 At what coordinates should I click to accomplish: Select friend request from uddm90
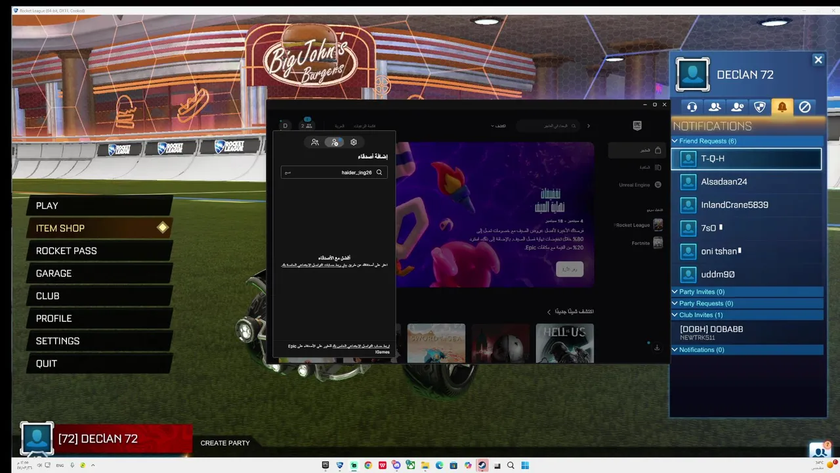click(747, 275)
